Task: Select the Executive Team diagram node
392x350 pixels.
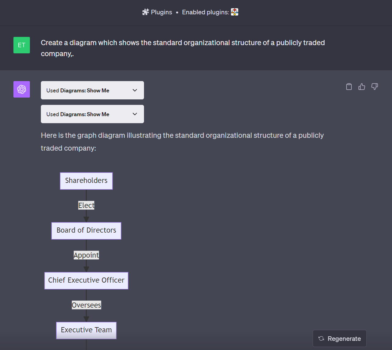Action: click(86, 330)
